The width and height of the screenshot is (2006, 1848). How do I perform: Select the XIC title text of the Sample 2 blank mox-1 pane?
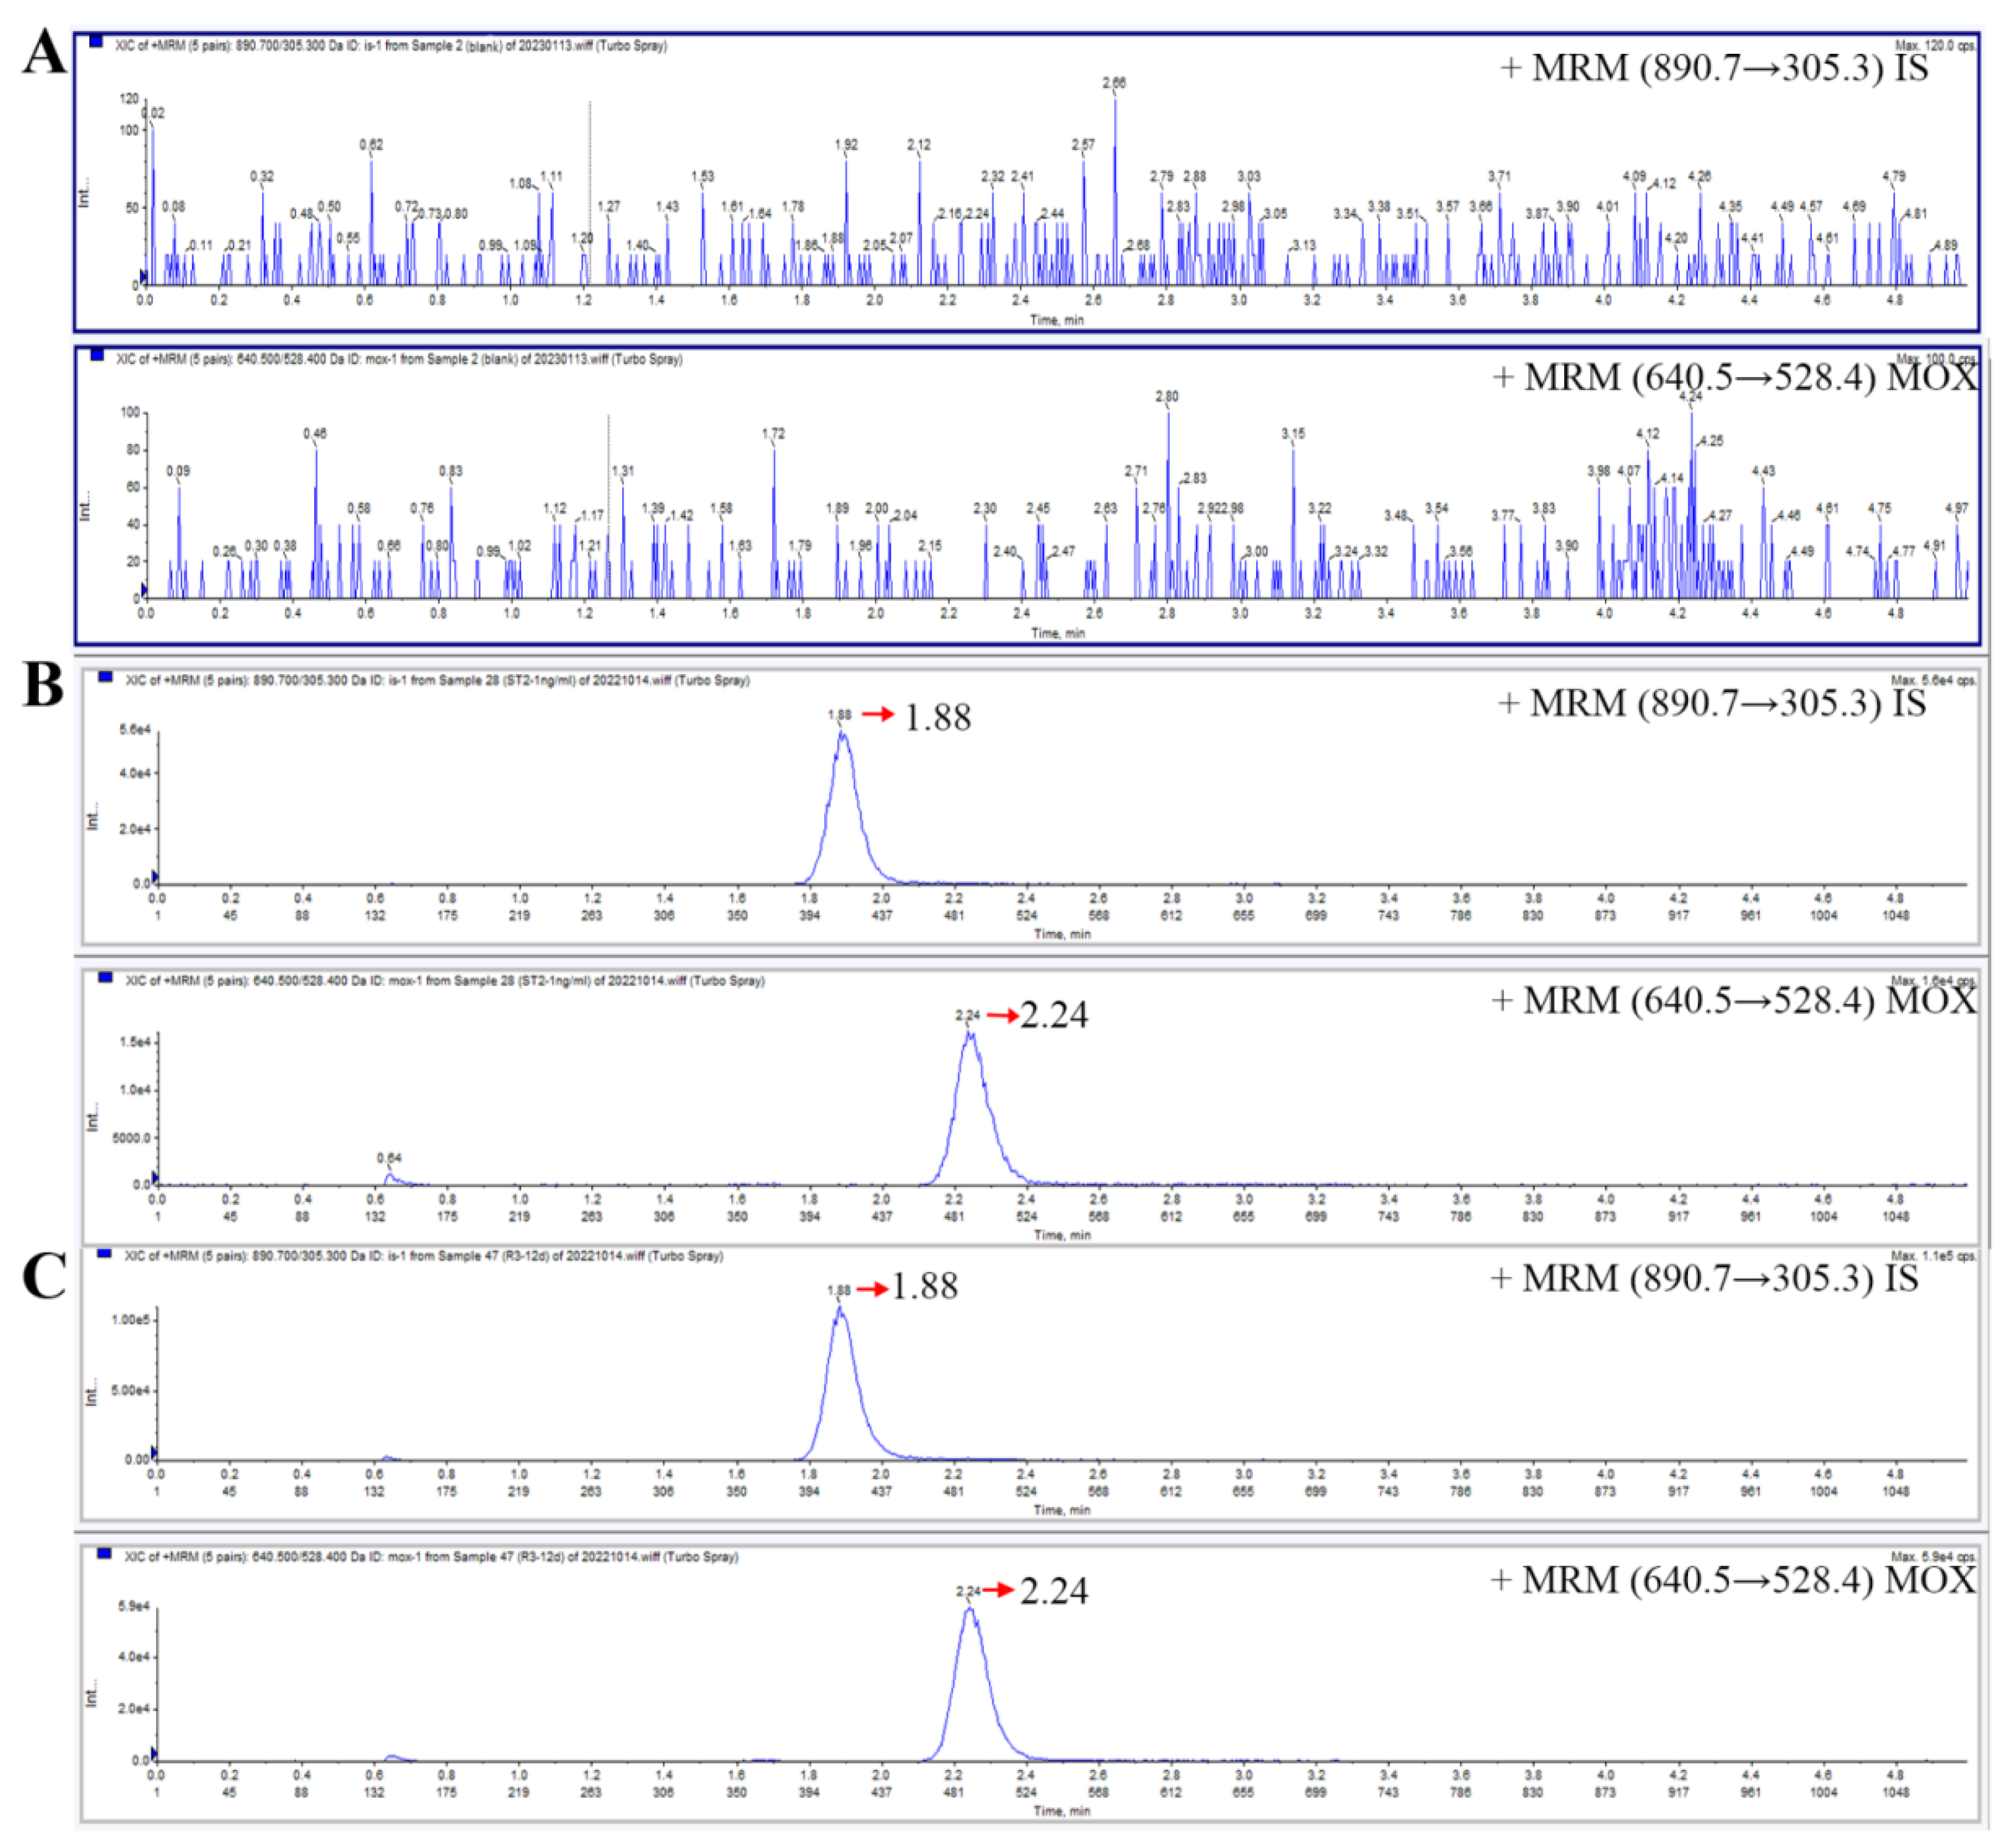tap(399, 359)
